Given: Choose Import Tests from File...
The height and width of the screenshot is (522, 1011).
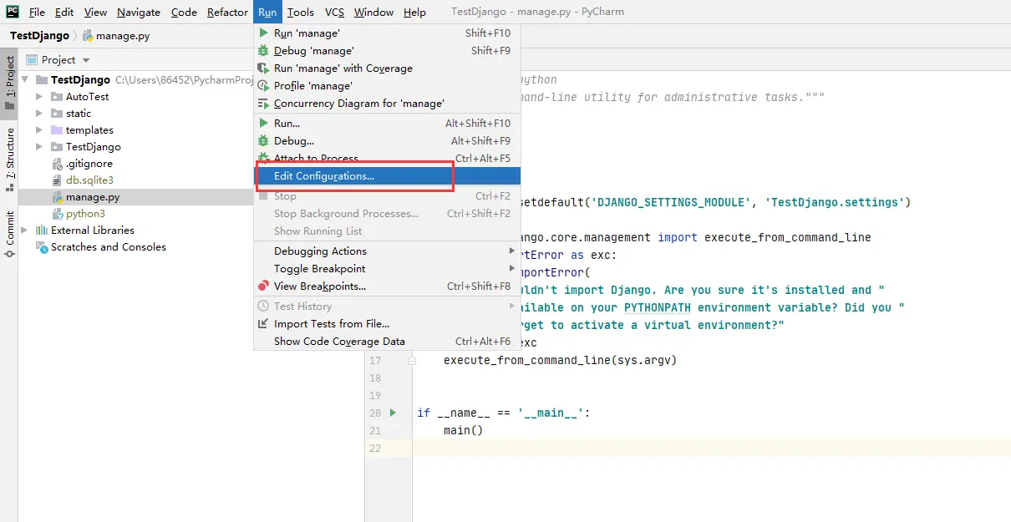Looking at the screenshot, I should (x=387, y=323).
